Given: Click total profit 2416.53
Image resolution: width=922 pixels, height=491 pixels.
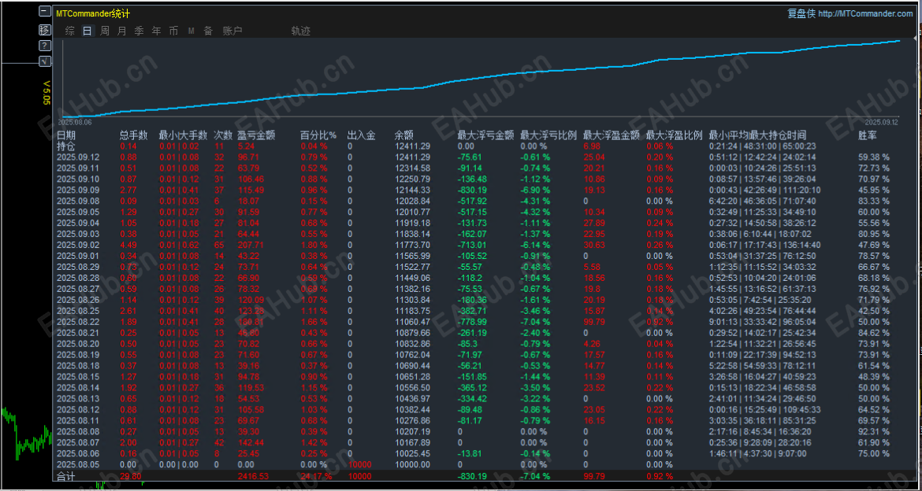Looking at the screenshot, I should click(253, 476).
